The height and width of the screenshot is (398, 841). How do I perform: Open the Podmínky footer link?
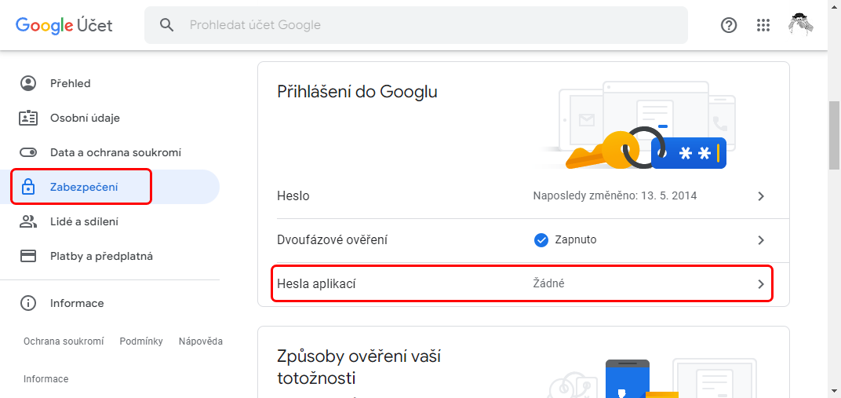coord(141,341)
